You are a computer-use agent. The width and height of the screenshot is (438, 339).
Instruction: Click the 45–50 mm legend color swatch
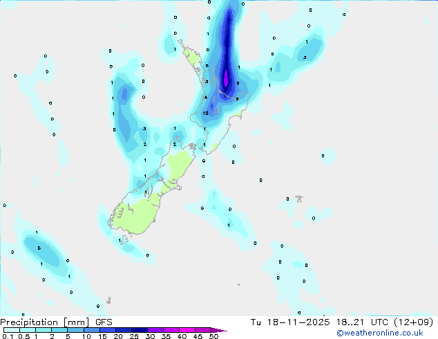[203, 330]
